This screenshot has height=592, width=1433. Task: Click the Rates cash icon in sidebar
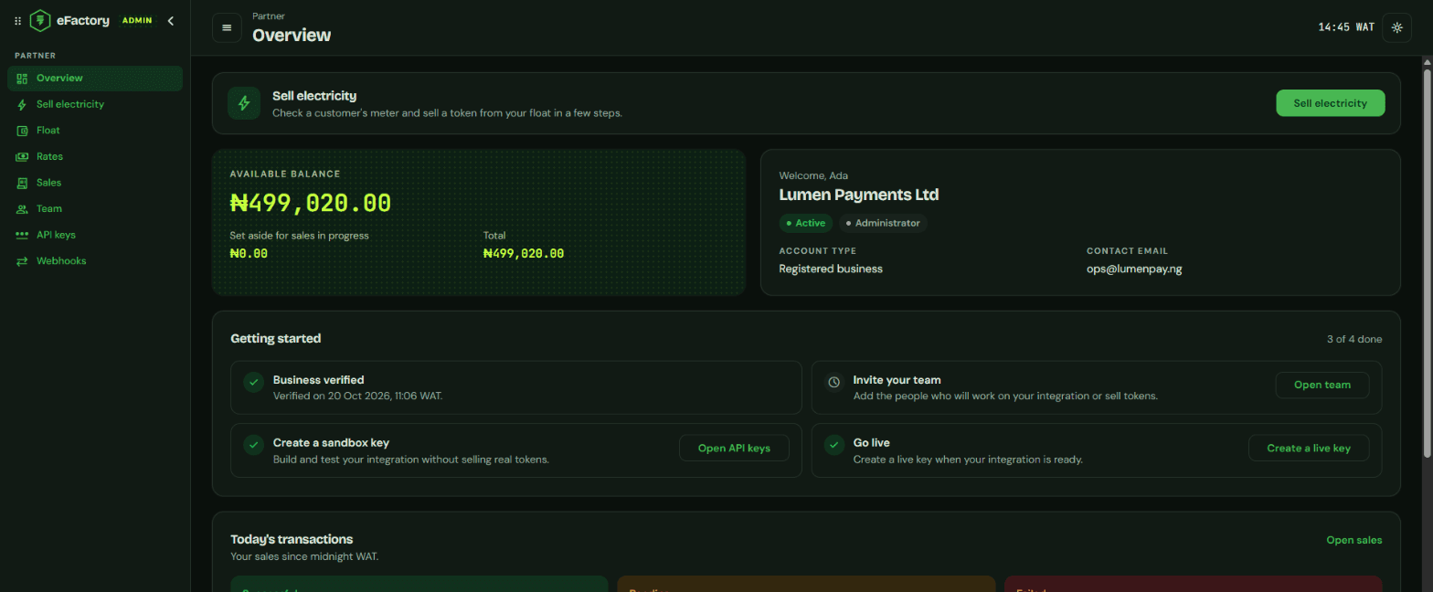[22, 157]
